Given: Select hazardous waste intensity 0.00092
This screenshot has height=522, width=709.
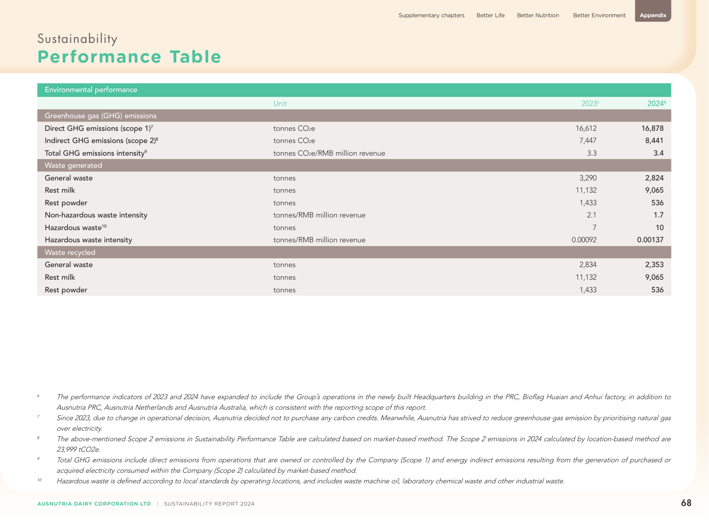Looking at the screenshot, I should tap(584, 240).
